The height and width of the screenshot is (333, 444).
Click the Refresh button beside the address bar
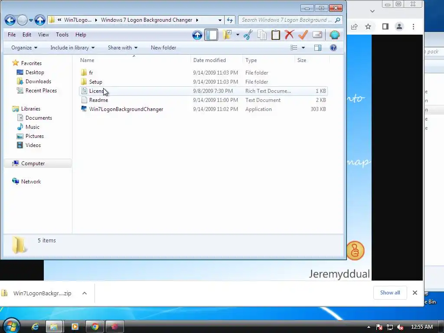(230, 20)
